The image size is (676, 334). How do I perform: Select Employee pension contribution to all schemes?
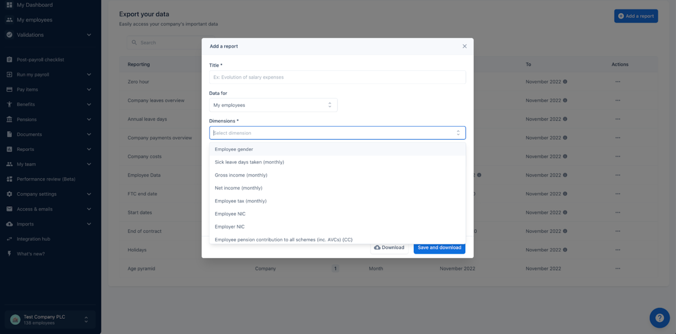click(x=337, y=239)
